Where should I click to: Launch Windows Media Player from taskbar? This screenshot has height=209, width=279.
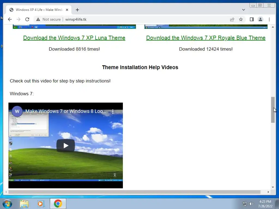point(41,204)
